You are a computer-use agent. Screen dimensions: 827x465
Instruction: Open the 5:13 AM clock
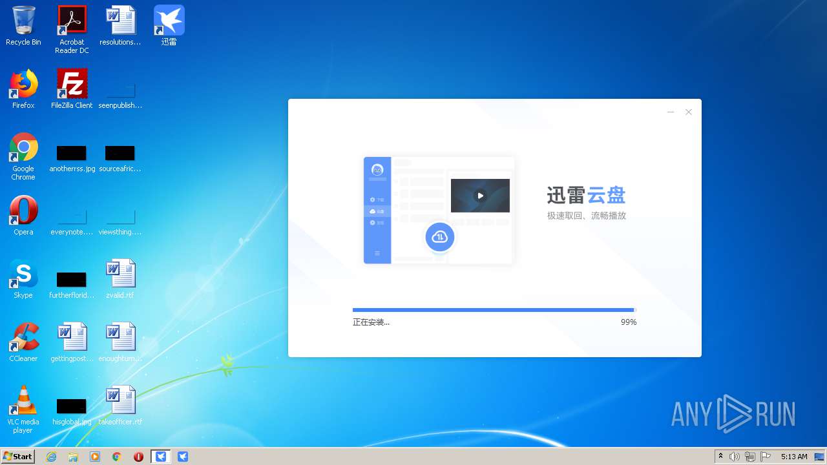[794, 457]
